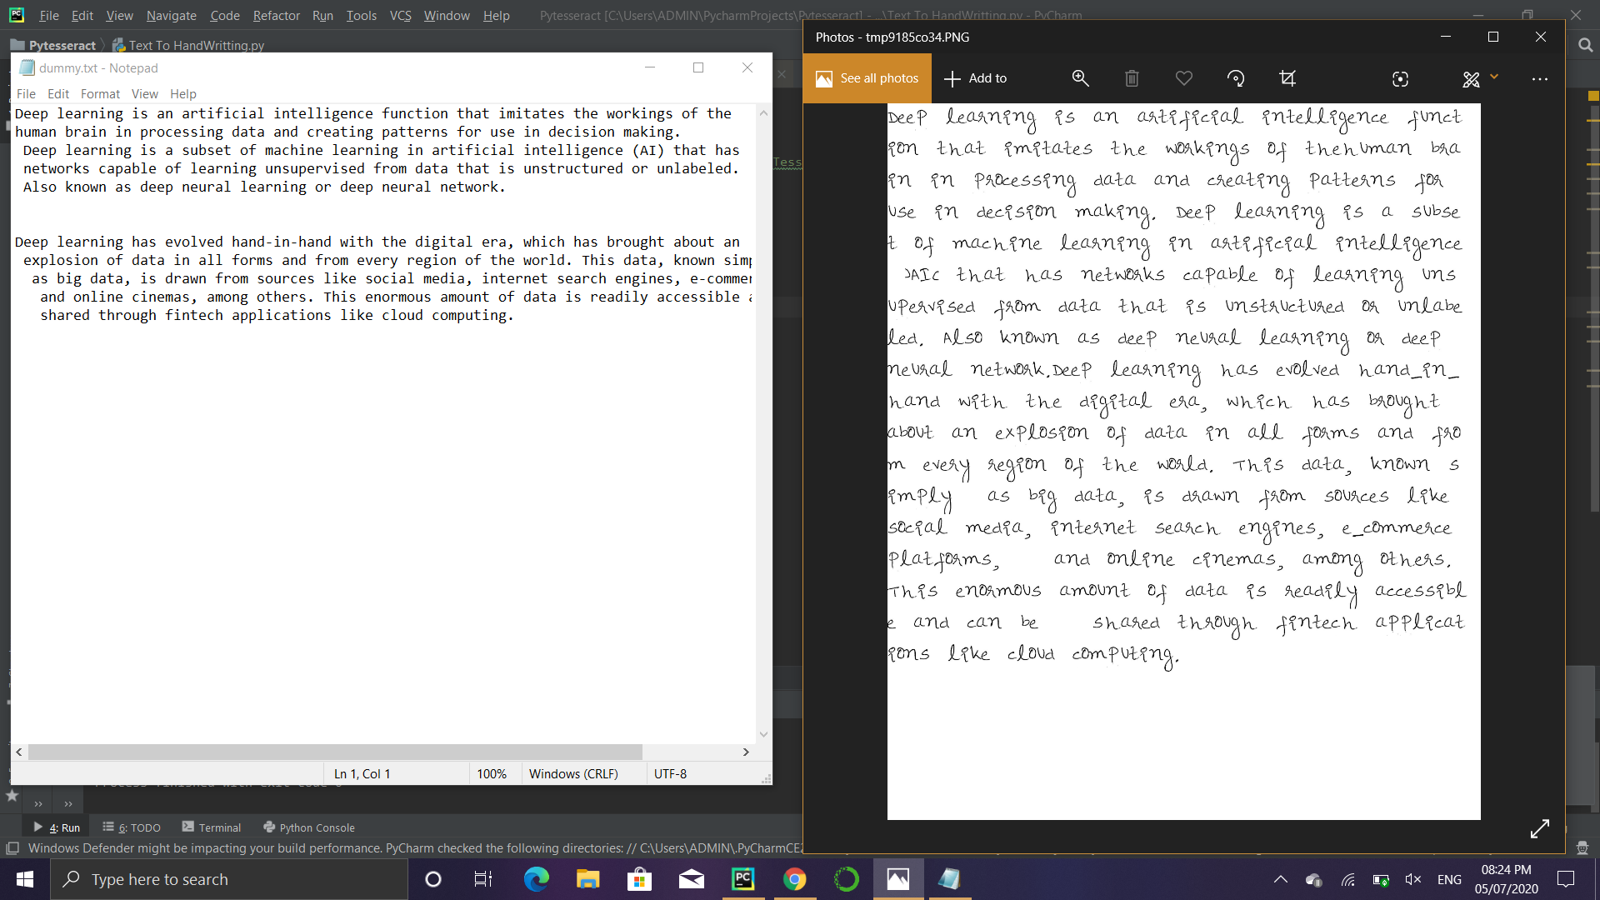Rotate the handwriting photo
1600x900 pixels.
click(x=1237, y=77)
